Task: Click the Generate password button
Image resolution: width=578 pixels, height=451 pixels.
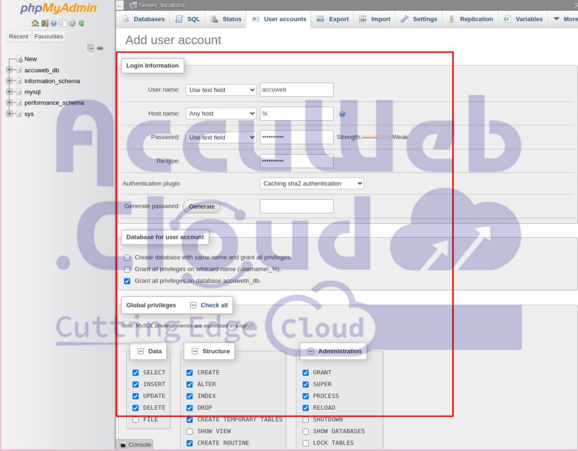Action: click(202, 207)
